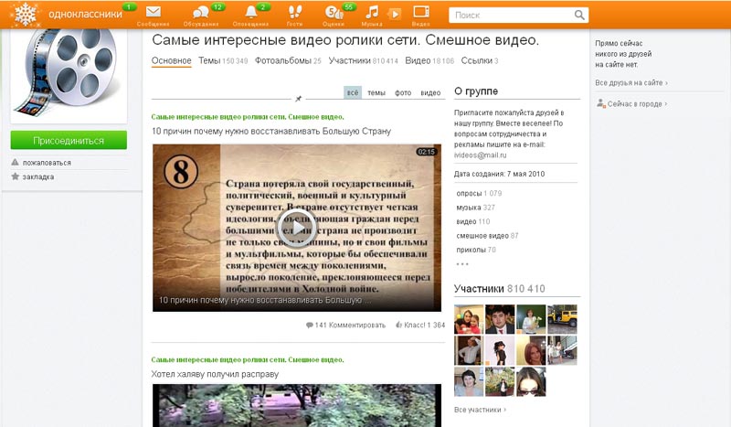The width and height of the screenshot is (731, 427).
Task: Expand more tags with the ellipsis
Action: click(462, 264)
